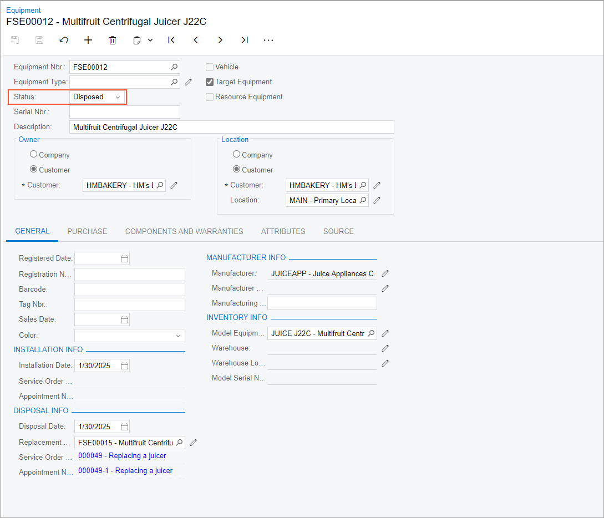Click into the Serial Nbr. input field

124,112
